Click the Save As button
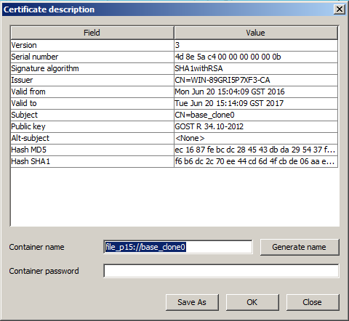Screen dimensions: 349x321 click(192, 302)
